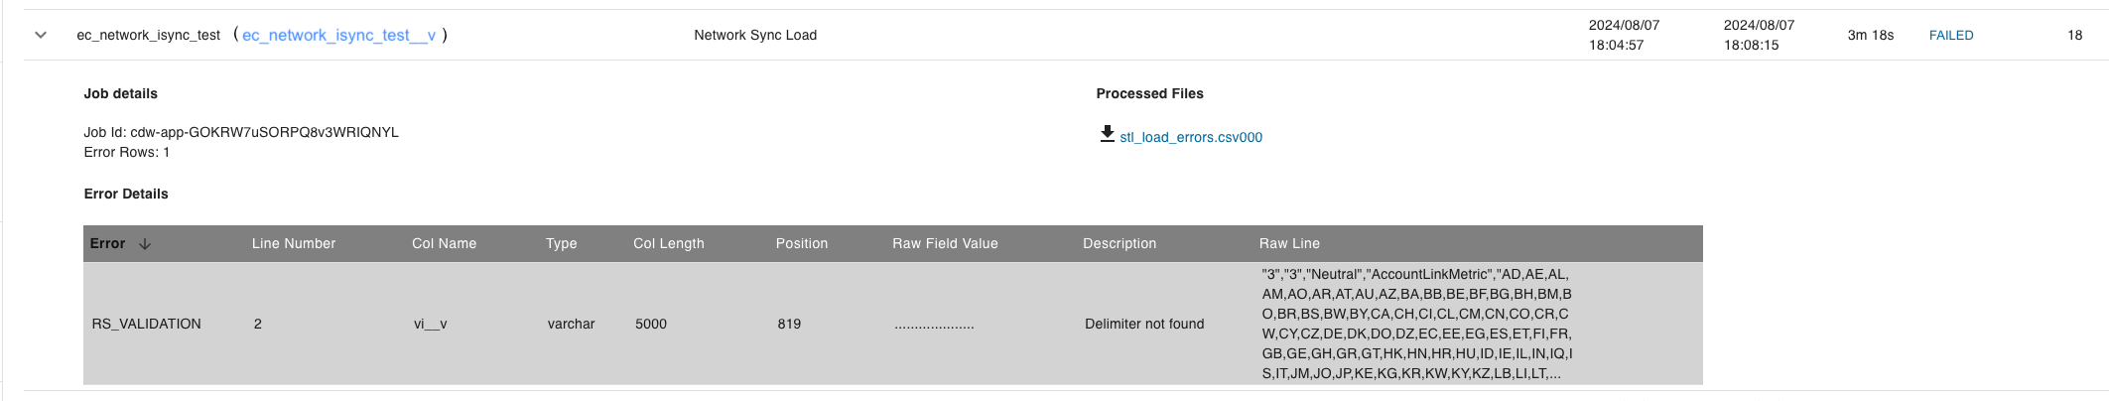This screenshot has width=2109, height=401.
Task: Click the Raw Field Value header
Action: click(x=945, y=243)
